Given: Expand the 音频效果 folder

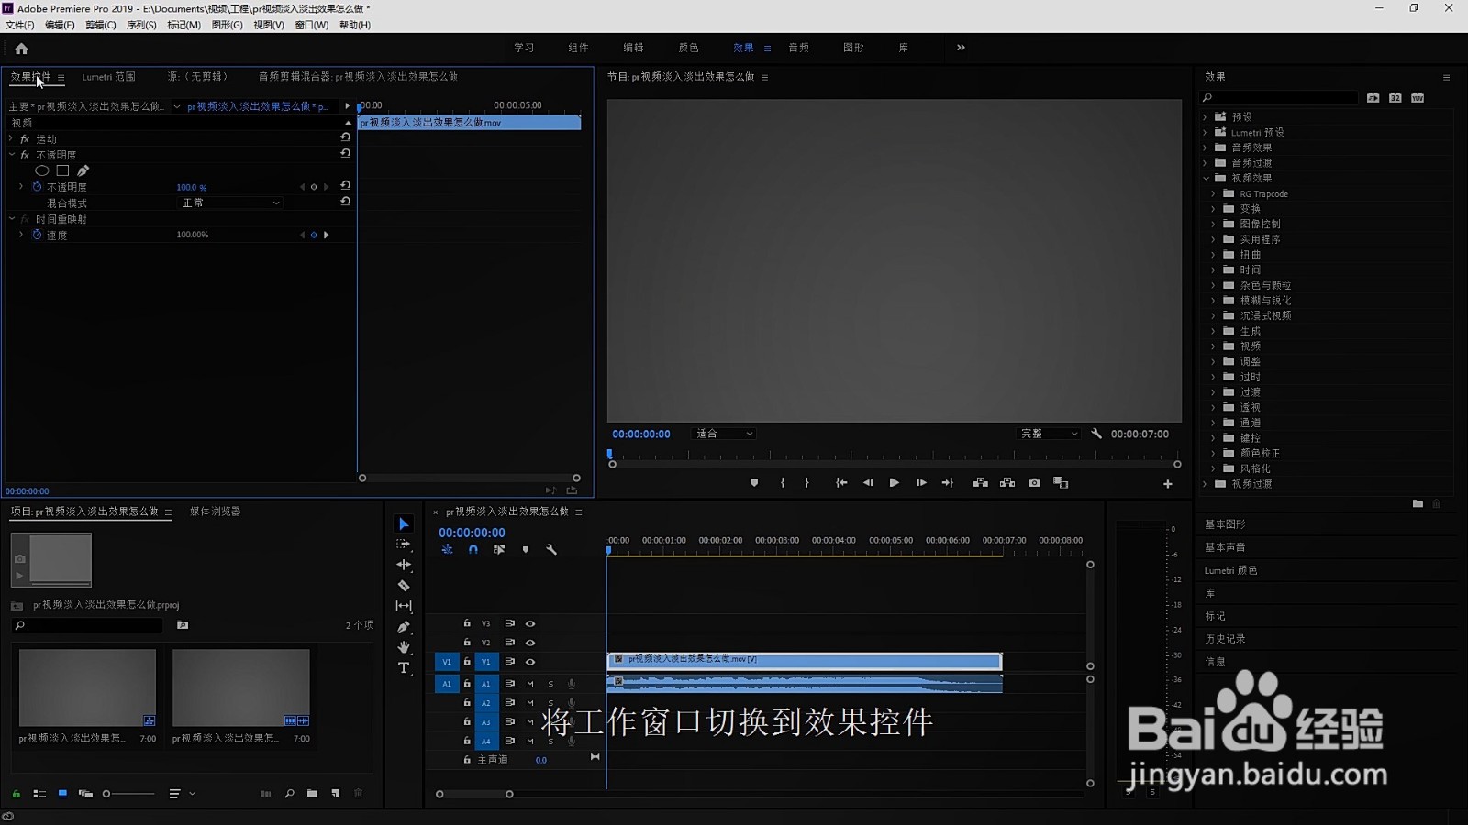Looking at the screenshot, I should [1207, 148].
